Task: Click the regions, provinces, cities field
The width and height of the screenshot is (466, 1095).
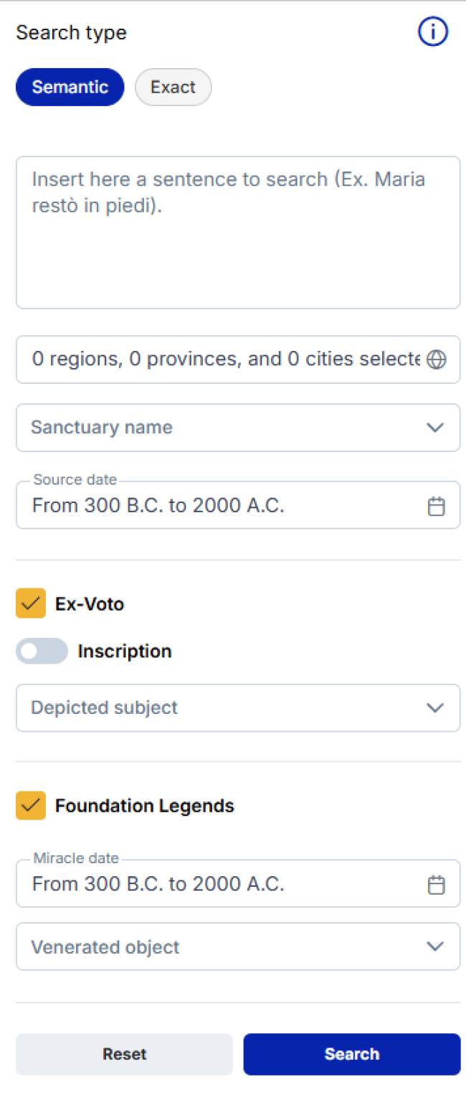Action: point(222,359)
